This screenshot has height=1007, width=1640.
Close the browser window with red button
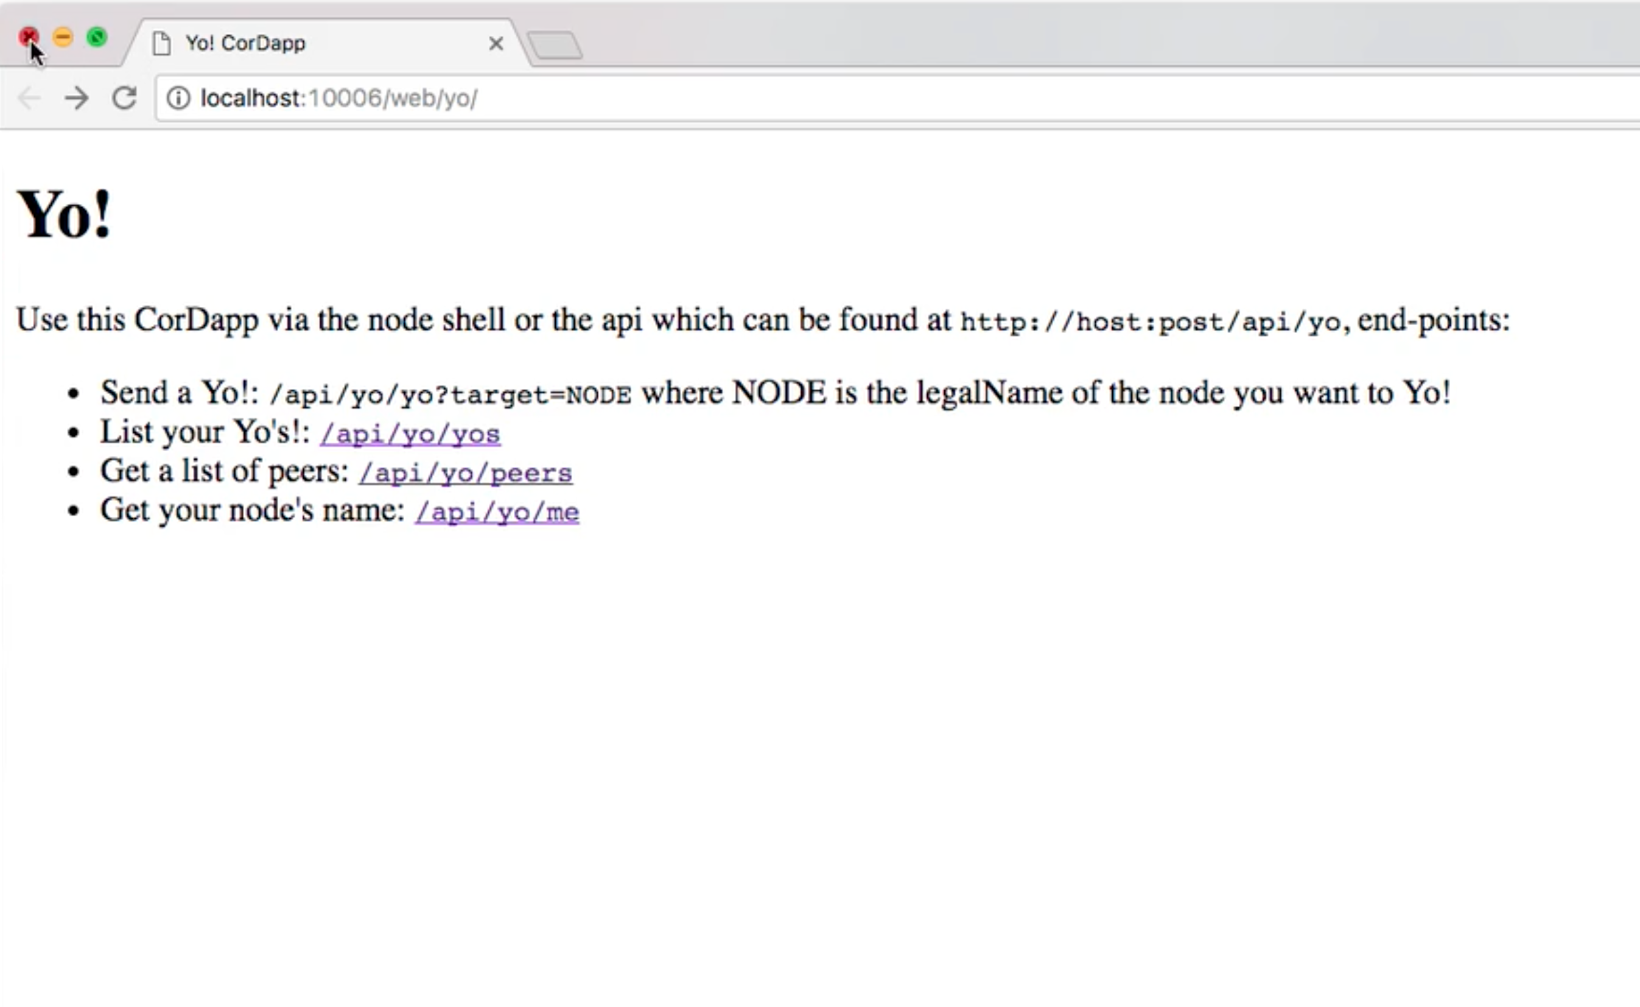[x=28, y=37]
